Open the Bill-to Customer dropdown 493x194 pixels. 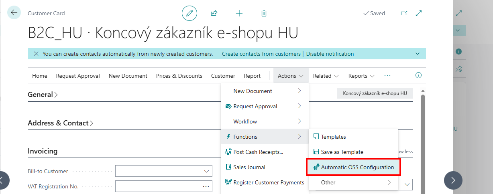[x=207, y=171]
